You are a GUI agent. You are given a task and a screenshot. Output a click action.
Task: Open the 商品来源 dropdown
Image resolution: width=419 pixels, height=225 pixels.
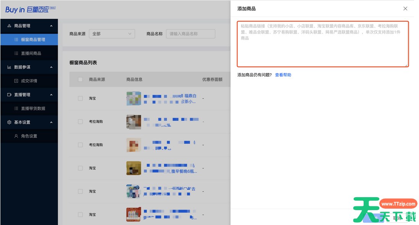[112, 34]
